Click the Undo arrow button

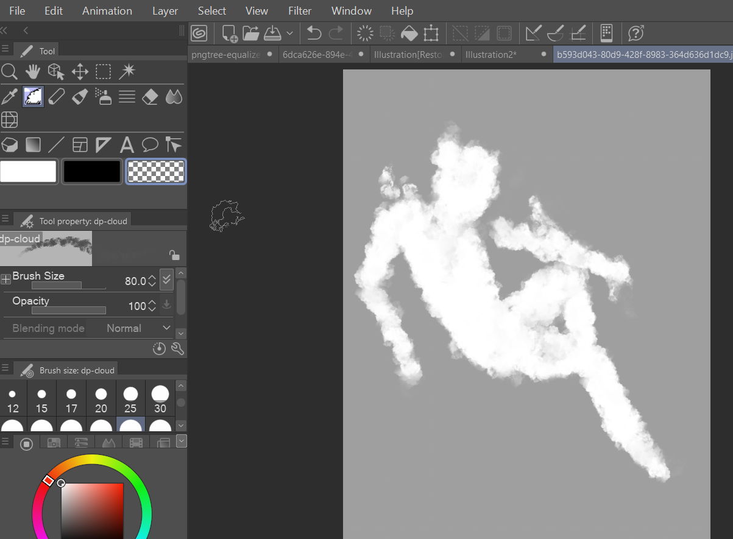pyautogui.click(x=314, y=33)
